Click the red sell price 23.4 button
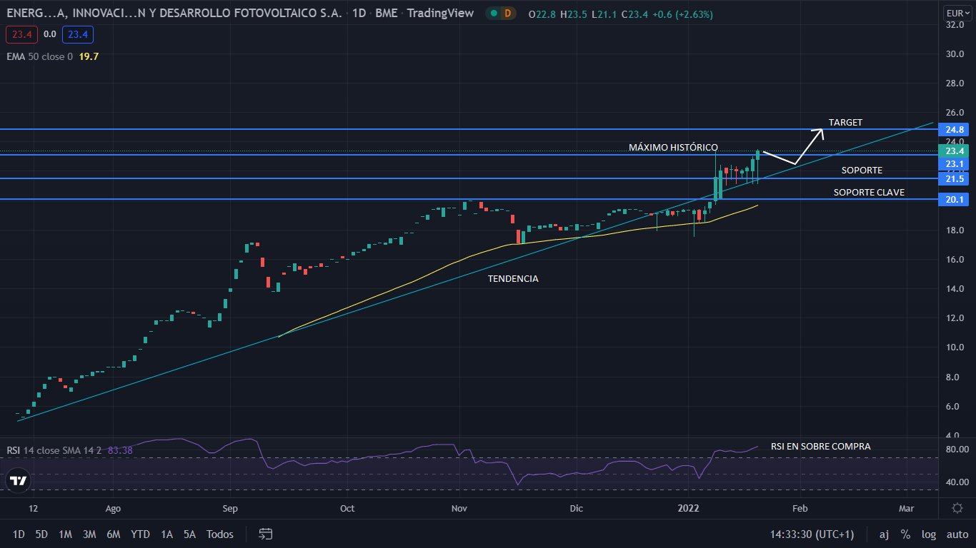The width and height of the screenshot is (976, 548). (19, 34)
